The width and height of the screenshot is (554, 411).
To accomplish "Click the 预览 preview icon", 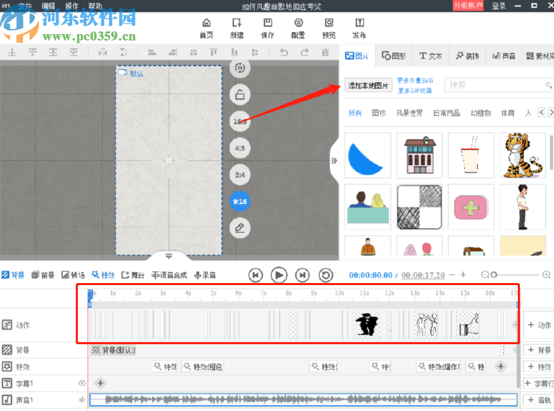I will tap(329, 29).
